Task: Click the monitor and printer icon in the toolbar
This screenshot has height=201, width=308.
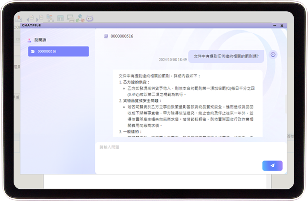Action: (70, 18)
